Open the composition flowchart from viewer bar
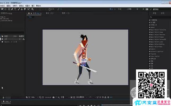 (x=105, y=97)
